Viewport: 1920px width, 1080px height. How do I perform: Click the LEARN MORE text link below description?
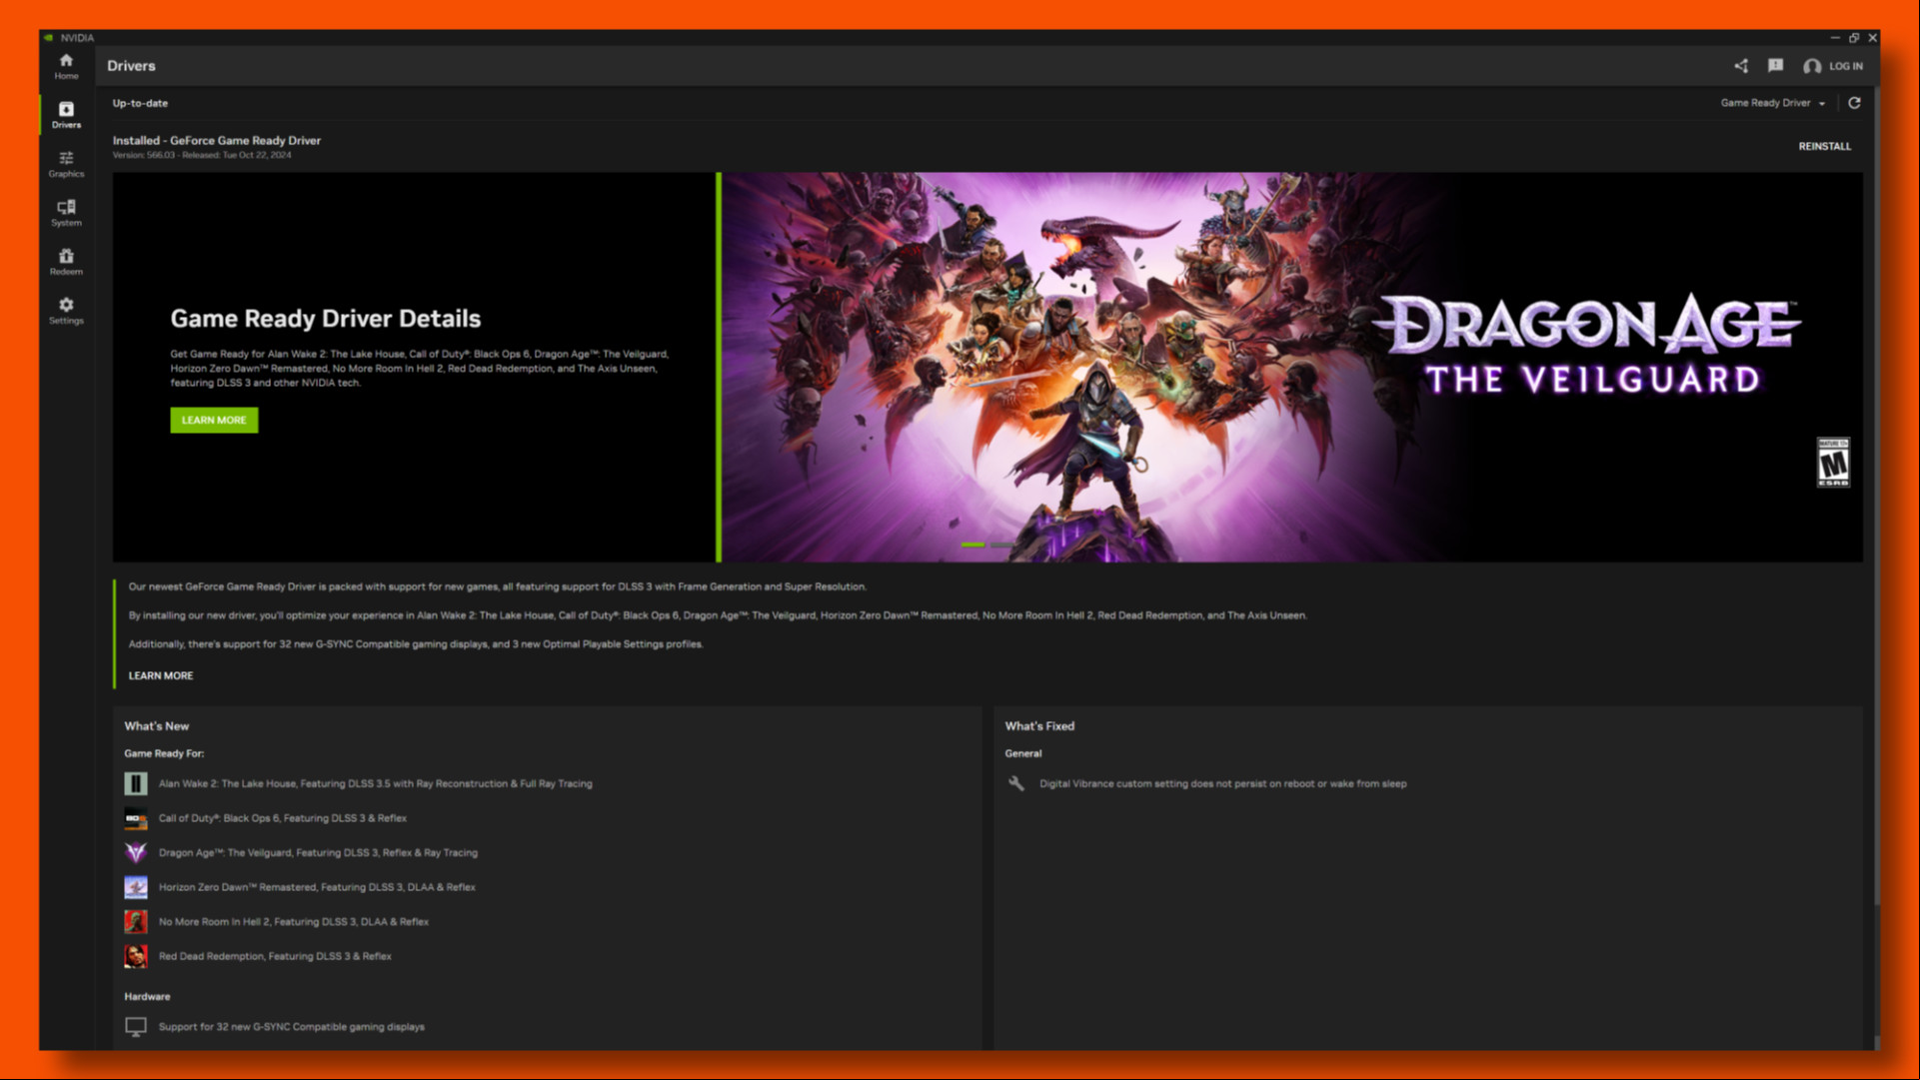tap(161, 675)
